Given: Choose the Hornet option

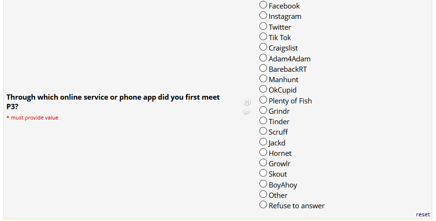Looking at the screenshot, I should point(263,152).
